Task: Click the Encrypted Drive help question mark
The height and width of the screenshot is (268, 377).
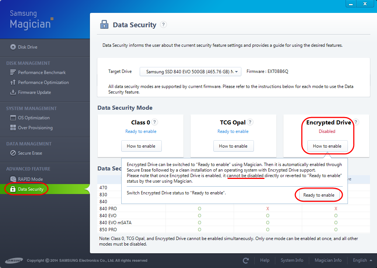Action: coord(356,122)
